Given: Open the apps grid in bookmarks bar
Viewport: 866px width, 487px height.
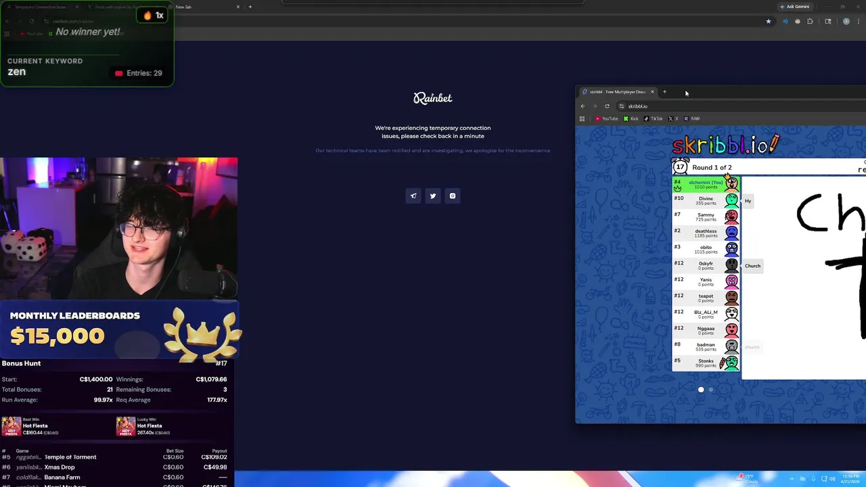Looking at the screenshot, I should pos(582,118).
